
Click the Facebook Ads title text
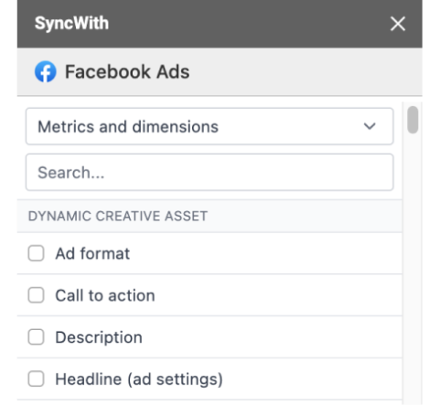tap(127, 72)
